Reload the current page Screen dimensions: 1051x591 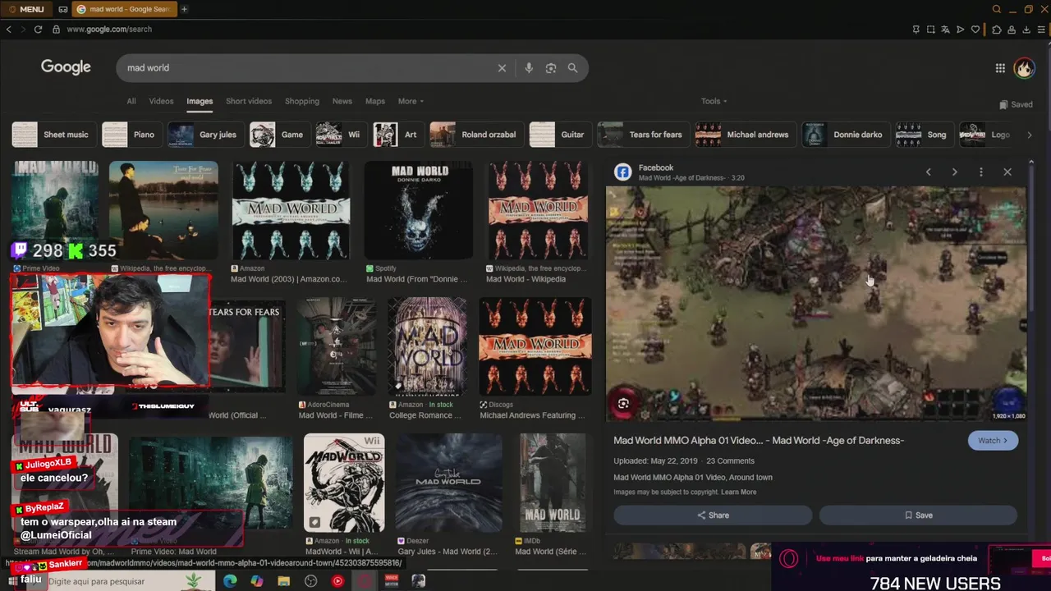click(x=38, y=30)
